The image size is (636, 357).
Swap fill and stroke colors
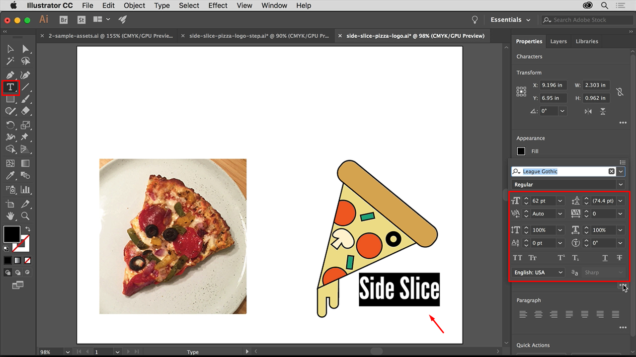(28, 229)
